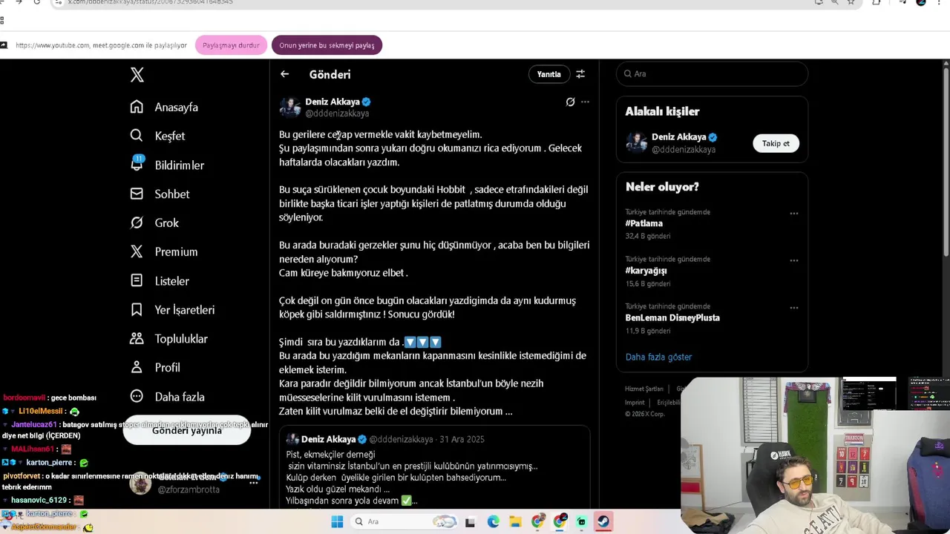Image resolution: width=950 pixels, height=534 pixels.
Task: Open Microsoft Edge from the taskbar
Action: point(493,522)
